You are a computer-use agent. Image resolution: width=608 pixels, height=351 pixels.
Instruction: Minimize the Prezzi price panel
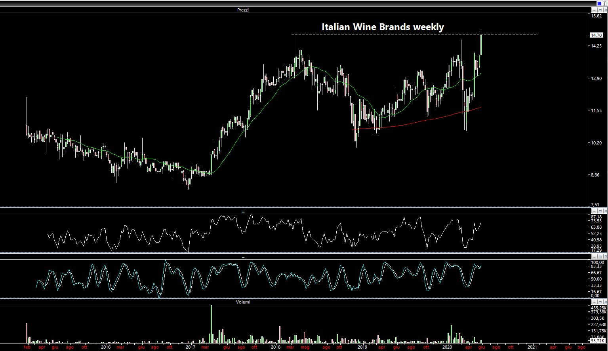pyautogui.click(x=594, y=9)
